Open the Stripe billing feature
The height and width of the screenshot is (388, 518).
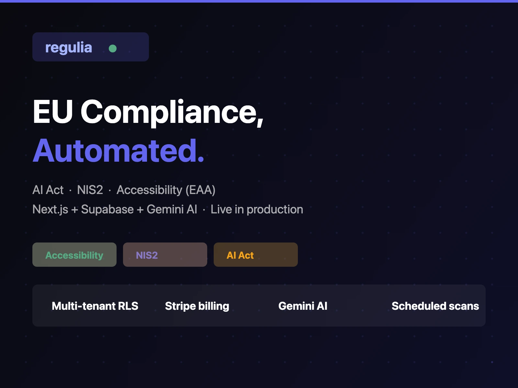pyautogui.click(x=197, y=306)
